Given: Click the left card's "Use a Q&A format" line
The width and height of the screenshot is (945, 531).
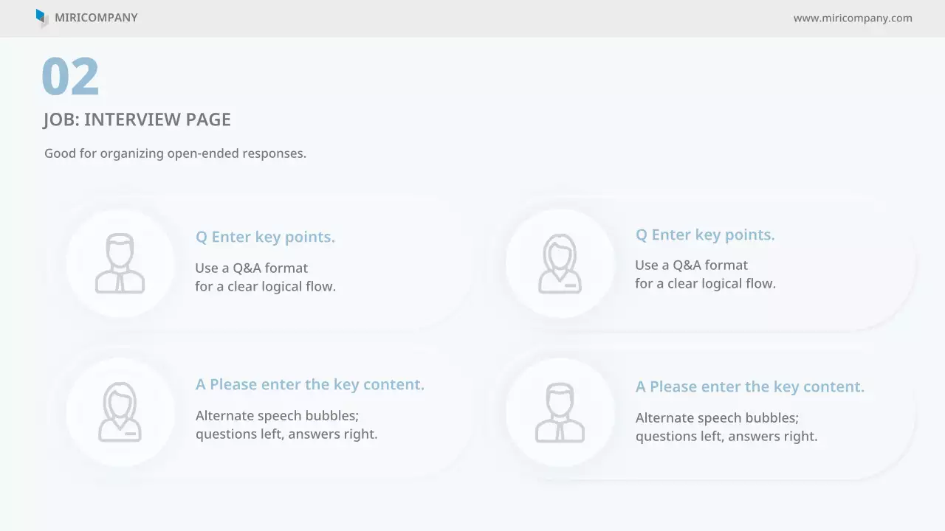Looking at the screenshot, I should tap(252, 268).
